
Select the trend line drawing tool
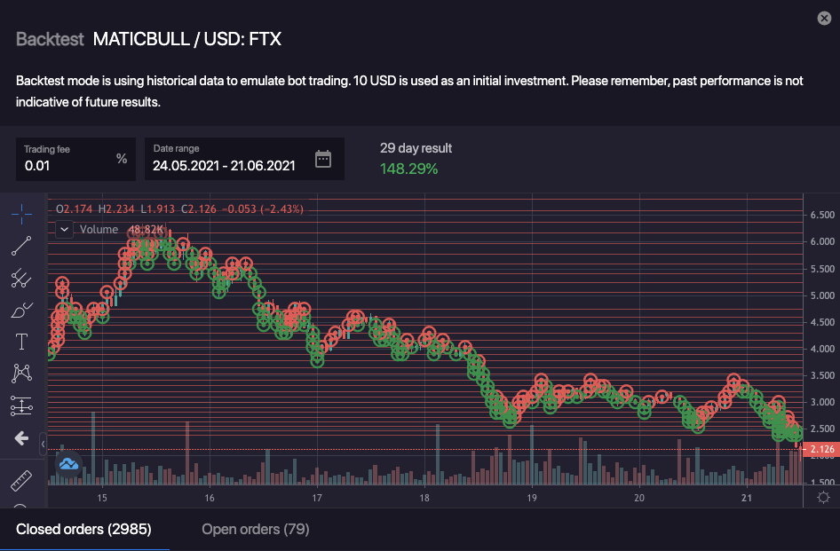pos(22,246)
